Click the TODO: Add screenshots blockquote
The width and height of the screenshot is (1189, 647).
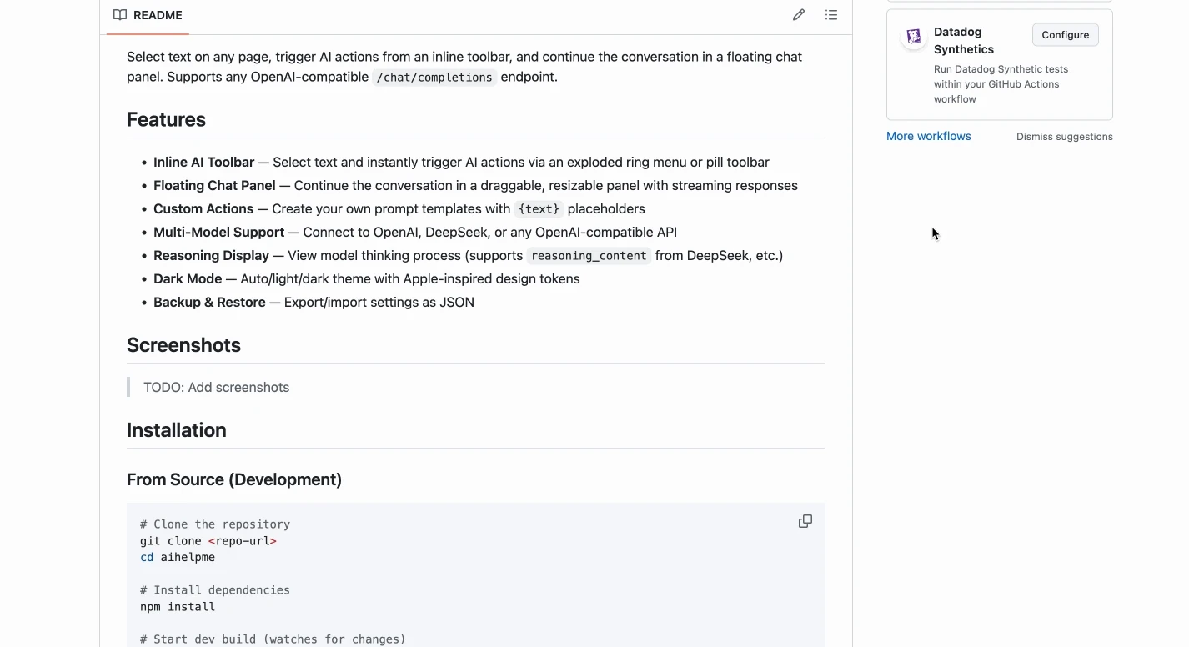216,387
